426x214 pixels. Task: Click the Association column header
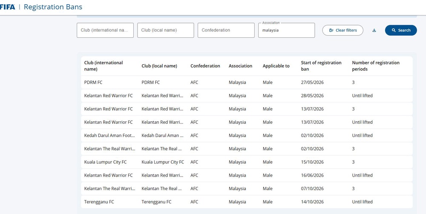[240, 66]
